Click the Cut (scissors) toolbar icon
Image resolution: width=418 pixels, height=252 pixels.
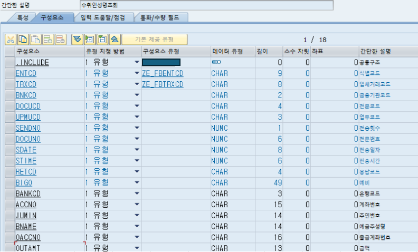[x=11, y=40]
